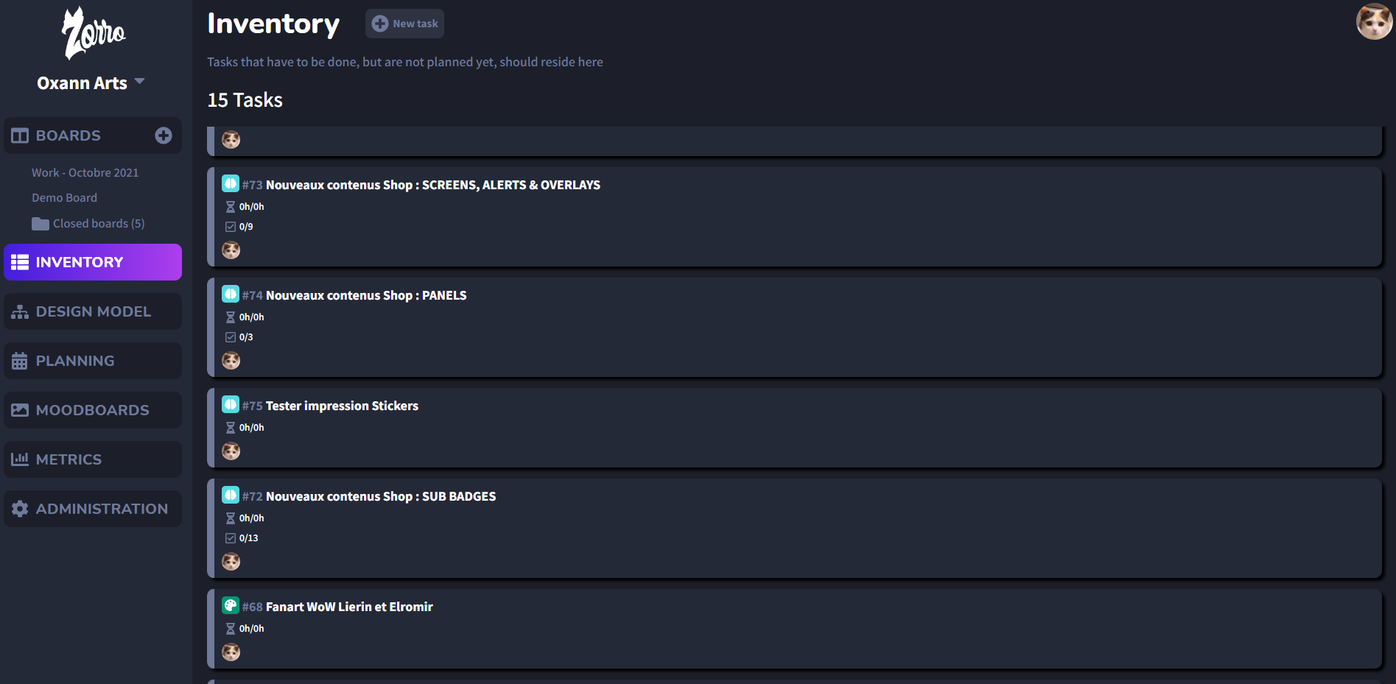This screenshot has height=684, width=1396.
Task: Click the category icon of task #73
Action: coord(231,183)
